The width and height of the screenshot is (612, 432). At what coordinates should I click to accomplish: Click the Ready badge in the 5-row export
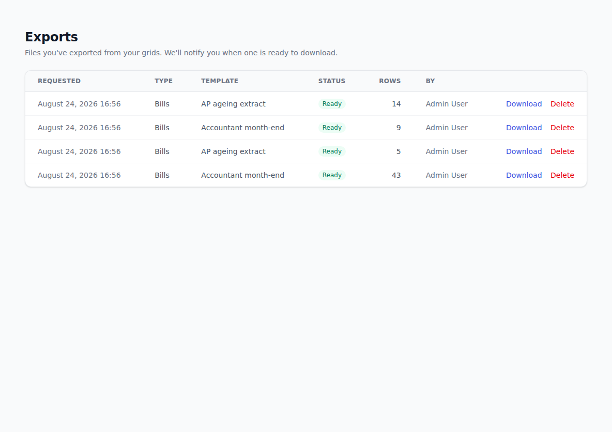click(x=332, y=151)
